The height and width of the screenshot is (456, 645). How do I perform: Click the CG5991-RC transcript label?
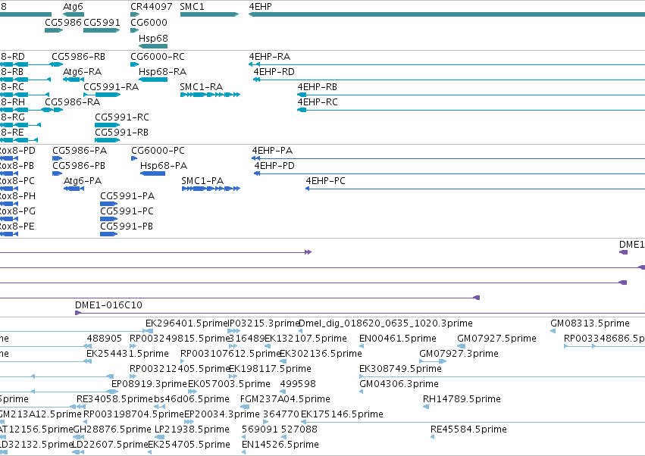tap(122, 117)
